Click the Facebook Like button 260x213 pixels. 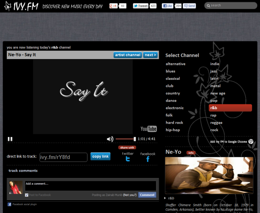coord(168,6)
